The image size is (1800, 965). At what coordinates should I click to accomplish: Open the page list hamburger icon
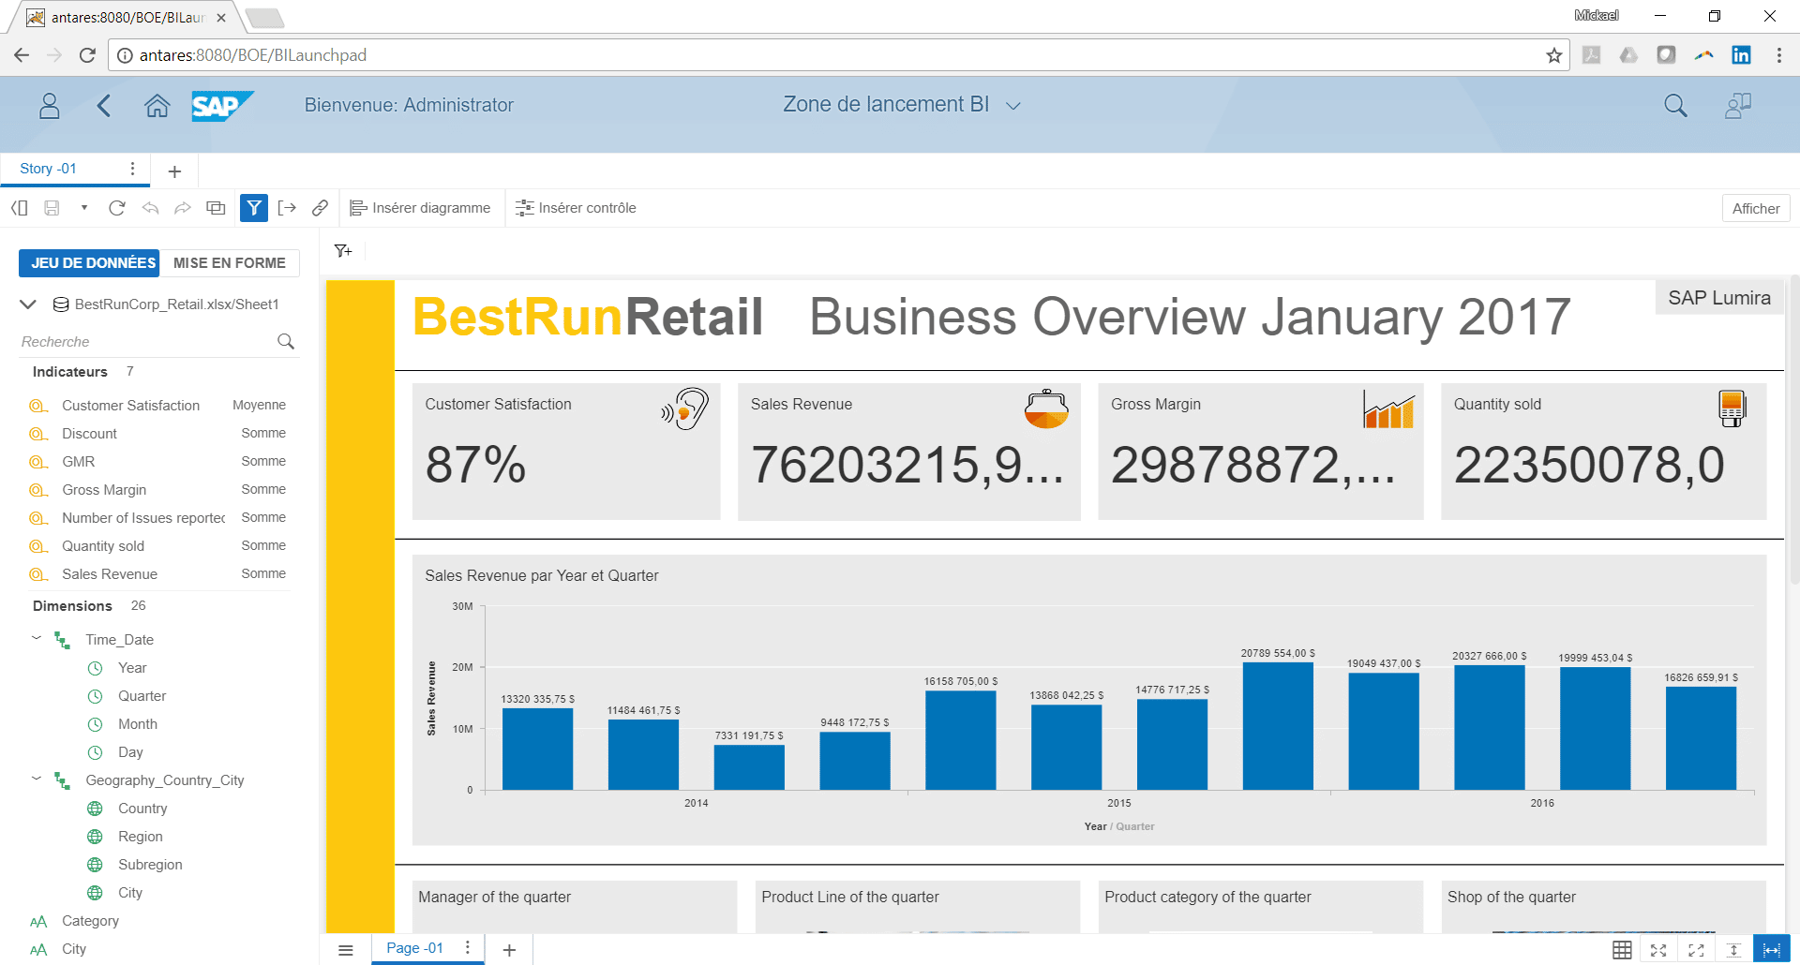point(346,950)
